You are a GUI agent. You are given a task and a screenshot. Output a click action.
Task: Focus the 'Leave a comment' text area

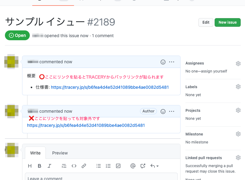pyautogui.click(x=101, y=177)
